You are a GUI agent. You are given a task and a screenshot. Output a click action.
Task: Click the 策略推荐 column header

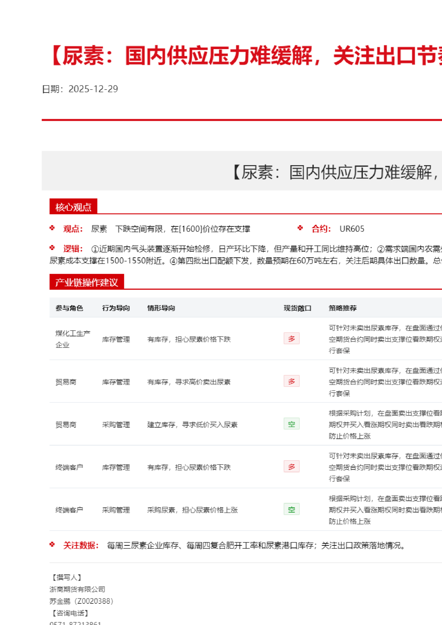[x=343, y=308]
